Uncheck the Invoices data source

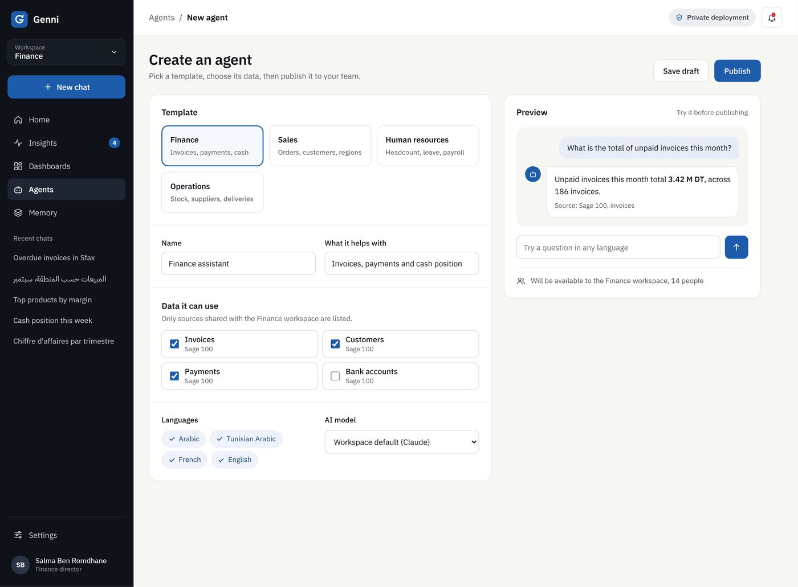(x=174, y=344)
